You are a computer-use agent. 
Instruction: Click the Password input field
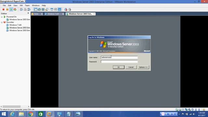click(x=119, y=62)
